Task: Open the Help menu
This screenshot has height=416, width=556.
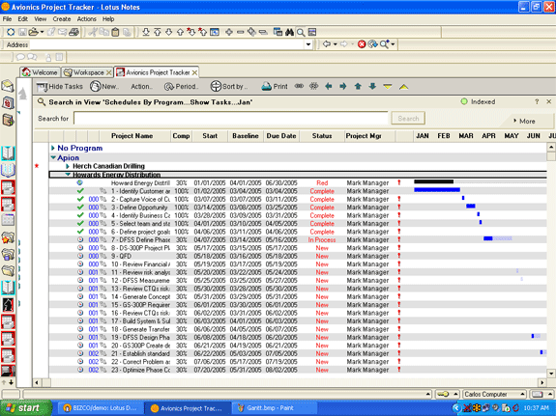Action: click(108, 18)
